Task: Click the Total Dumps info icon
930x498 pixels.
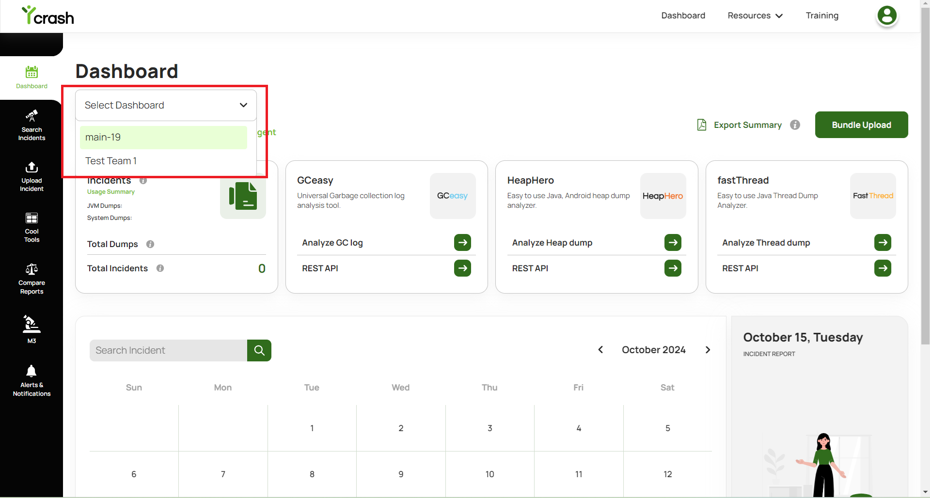Action: [x=150, y=244]
